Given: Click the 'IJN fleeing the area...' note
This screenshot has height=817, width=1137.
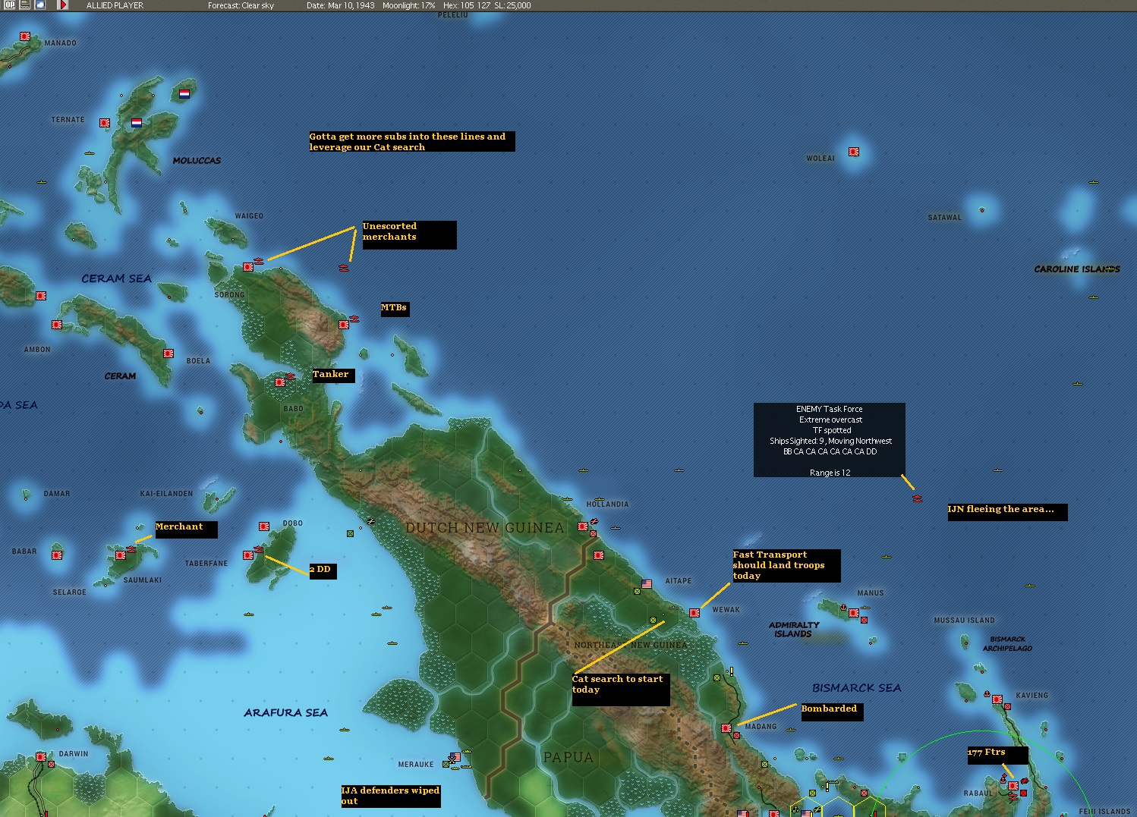Looking at the screenshot, I should click(x=1007, y=512).
